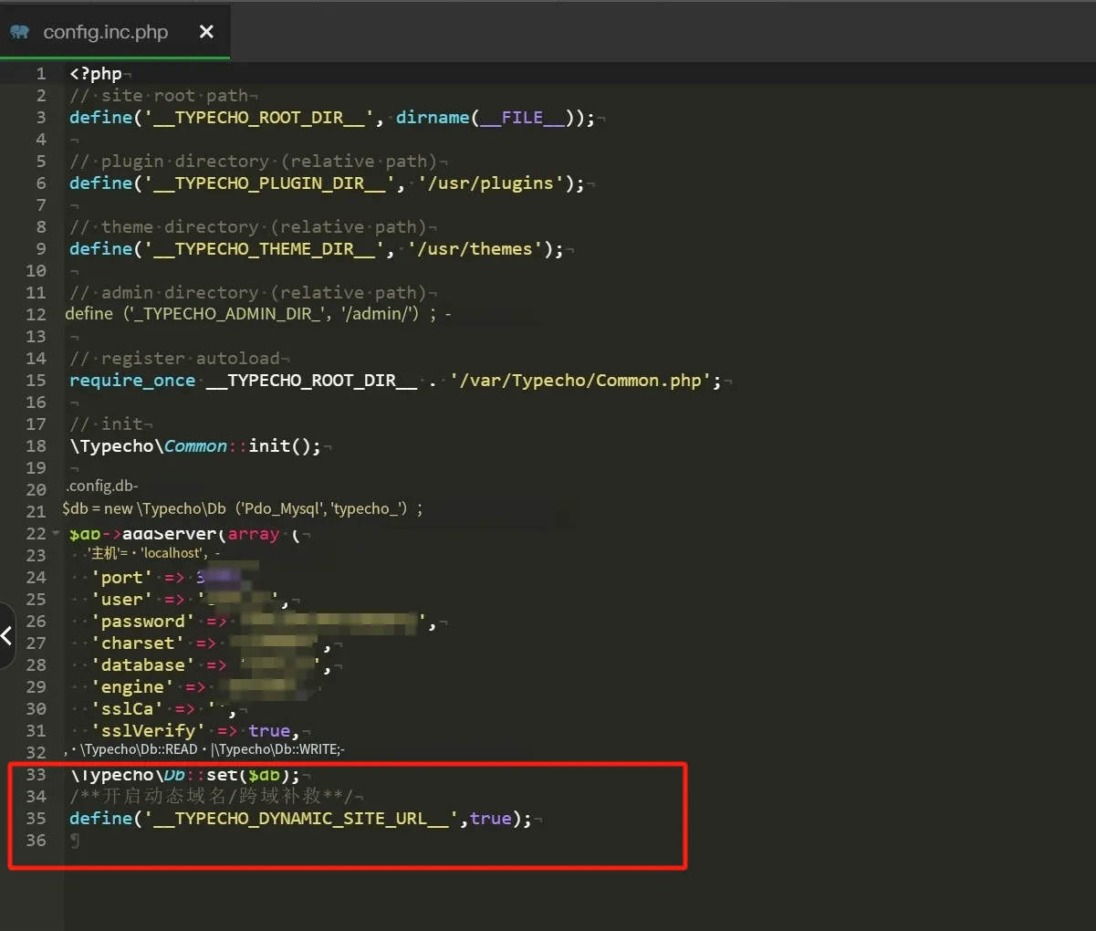This screenshot has width=1096, height=931.
Task: Click the left-edge side panel chevron
Action: coord(6,634)
